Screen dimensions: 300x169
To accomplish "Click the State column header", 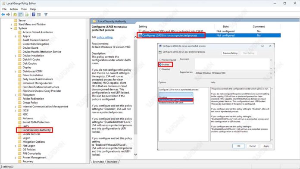I will click(225, 26).
